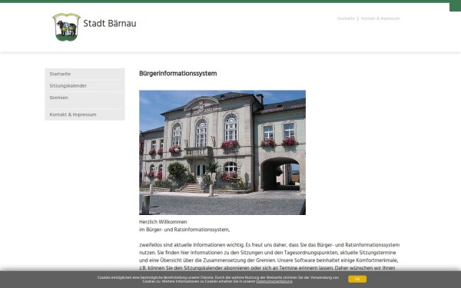Click the line "im Bürger- und Ratsinformationssystem,"
Screen dimensions: 461x288
click(x=184, y=230)
